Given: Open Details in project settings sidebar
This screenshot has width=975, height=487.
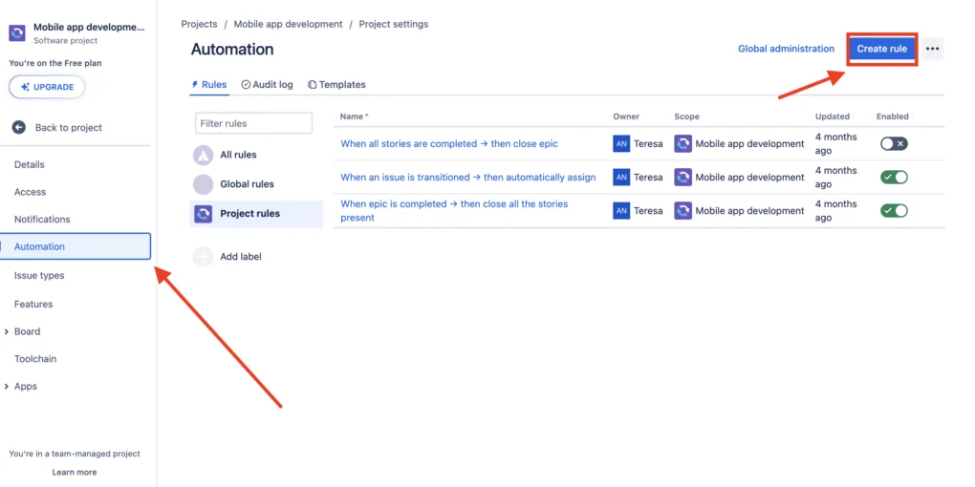Looking at the screenshot, I should tap(30, 164).
